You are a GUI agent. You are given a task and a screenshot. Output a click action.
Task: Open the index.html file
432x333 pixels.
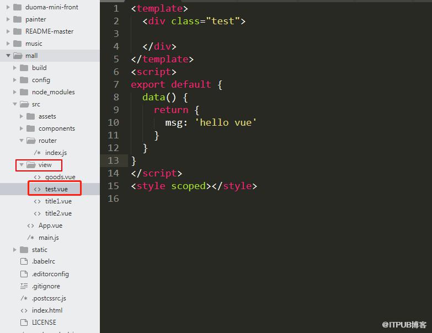tap(47, 310)
